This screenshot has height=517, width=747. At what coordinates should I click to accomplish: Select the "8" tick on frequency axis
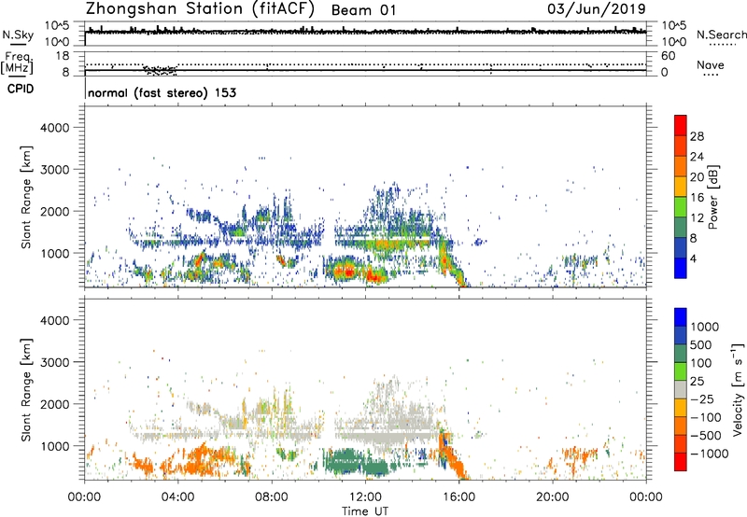[x=65, y=72]
